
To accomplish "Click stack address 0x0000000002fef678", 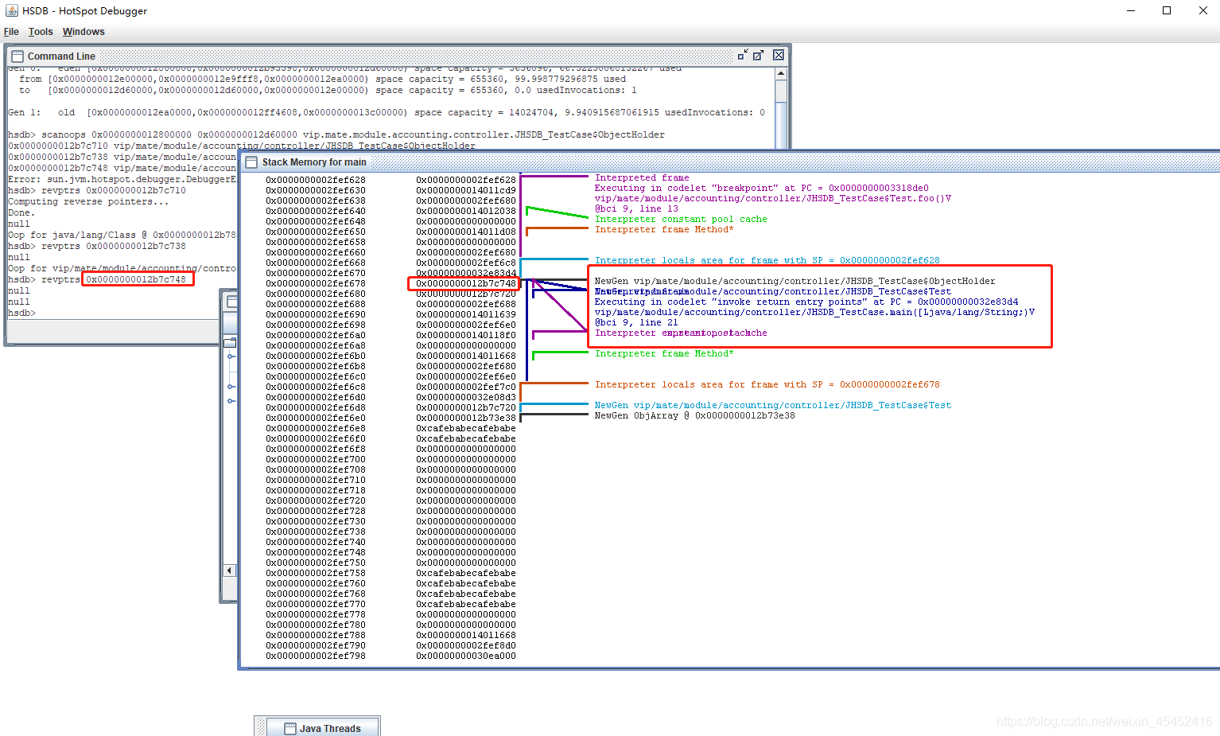I will pyautogui.click(x=316, y=283).
